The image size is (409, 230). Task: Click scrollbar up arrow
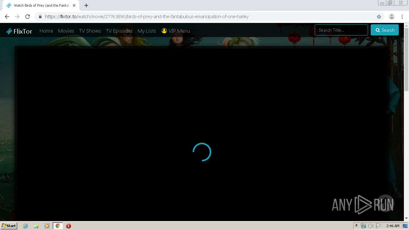tap(406, 26)
